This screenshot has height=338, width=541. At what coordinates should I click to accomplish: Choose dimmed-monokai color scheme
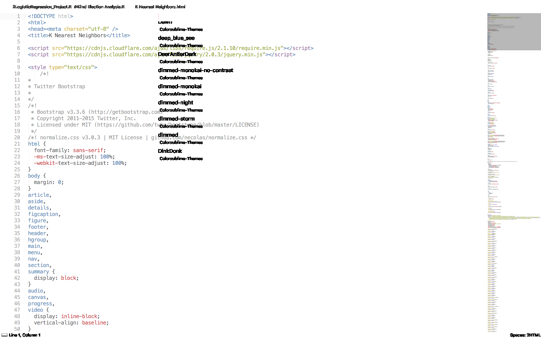tap(180, 86)
